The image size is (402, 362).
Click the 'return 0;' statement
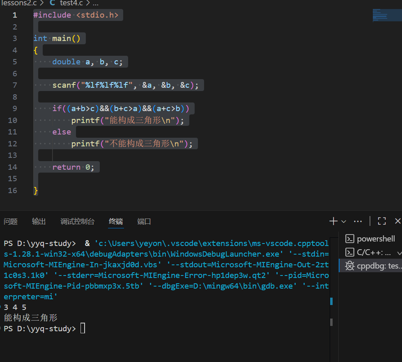(x=74, y=167)
